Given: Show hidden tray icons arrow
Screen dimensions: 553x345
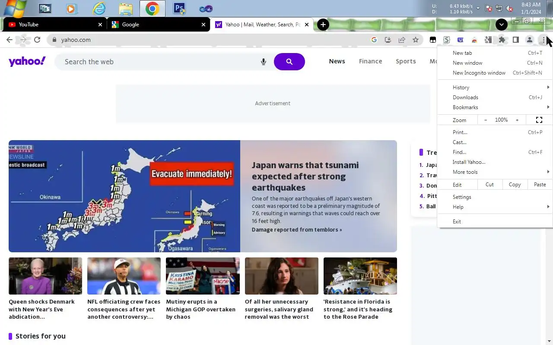Looking at the screenshot, I should (x=478, y=8).
